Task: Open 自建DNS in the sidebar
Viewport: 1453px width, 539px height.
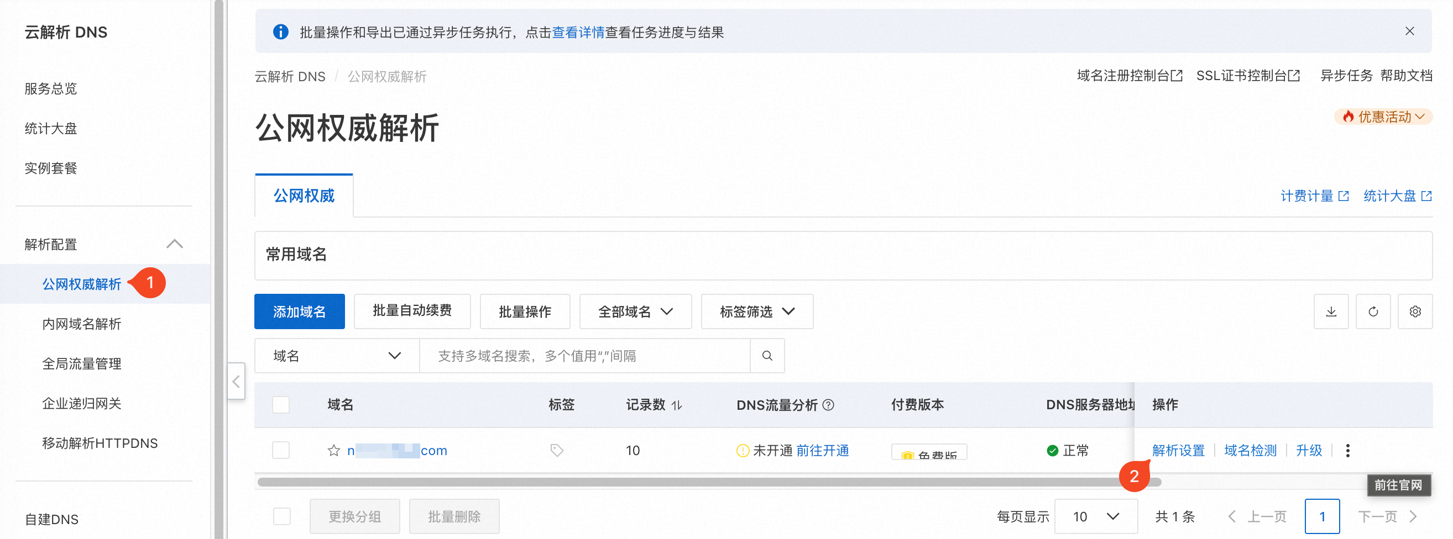Action: click(51, 519)
